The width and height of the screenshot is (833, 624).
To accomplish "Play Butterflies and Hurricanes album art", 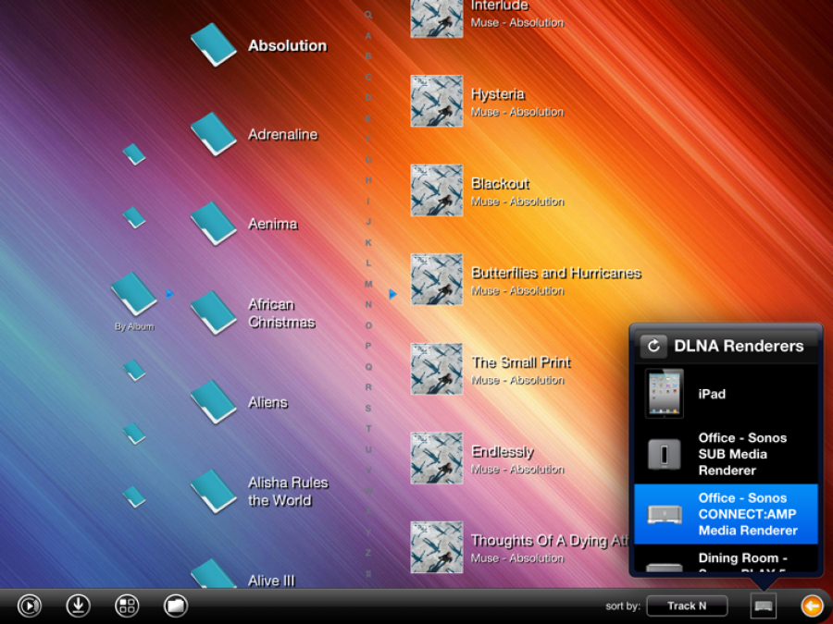I will [437, 279].
